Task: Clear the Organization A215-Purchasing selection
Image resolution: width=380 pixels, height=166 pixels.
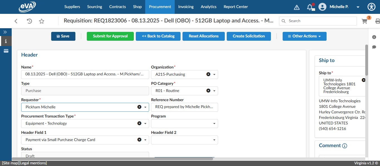Action: pyautogui.click(x=208, y=74)
